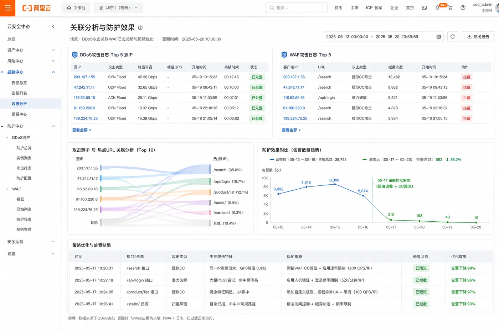Viewport: 499px width, 332px height.
Task: Expand the 设置 section
Action: click(30, 254)
